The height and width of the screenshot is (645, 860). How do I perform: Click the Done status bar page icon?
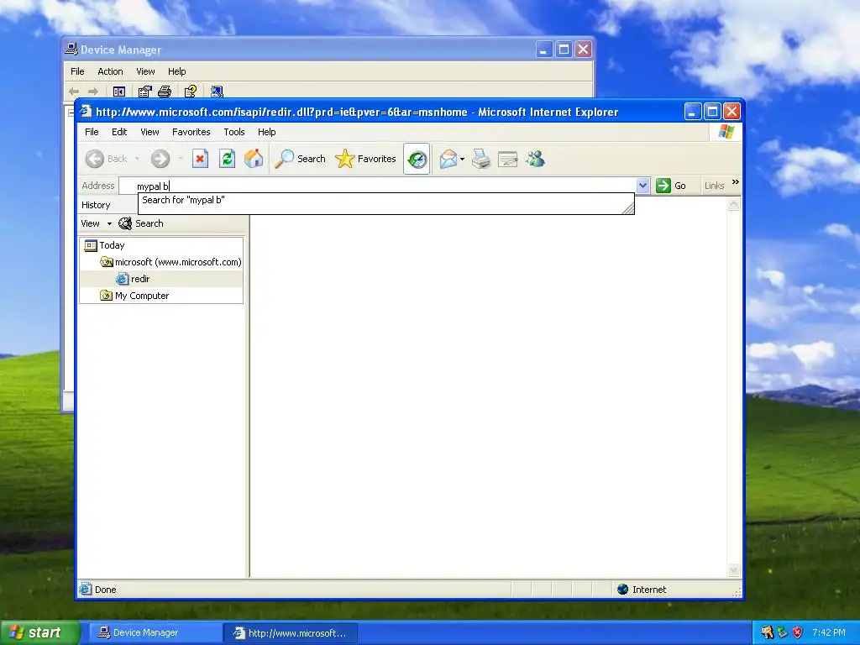[x=85, y=589]
